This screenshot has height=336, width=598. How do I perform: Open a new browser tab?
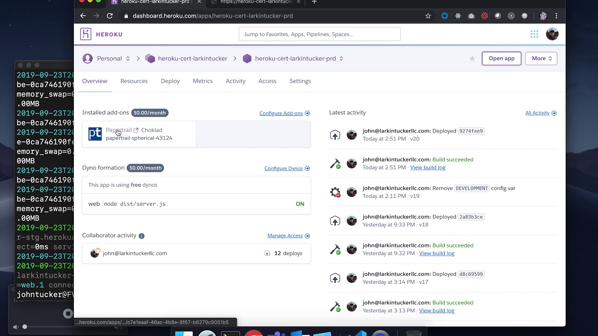[314, 2]
